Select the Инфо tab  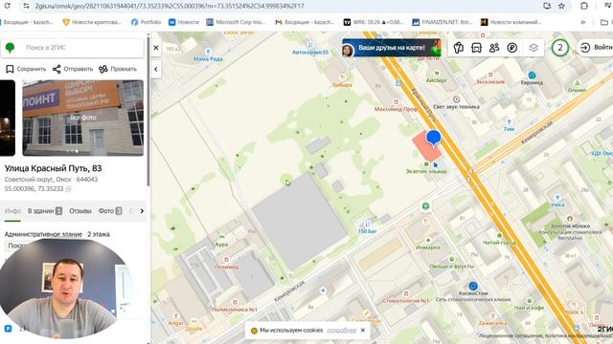click(12, 211)
